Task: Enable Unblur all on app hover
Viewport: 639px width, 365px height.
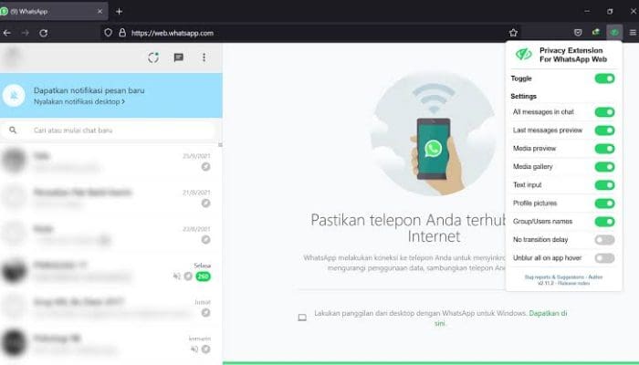Action: pyautogui.click(x=604, y=258)
